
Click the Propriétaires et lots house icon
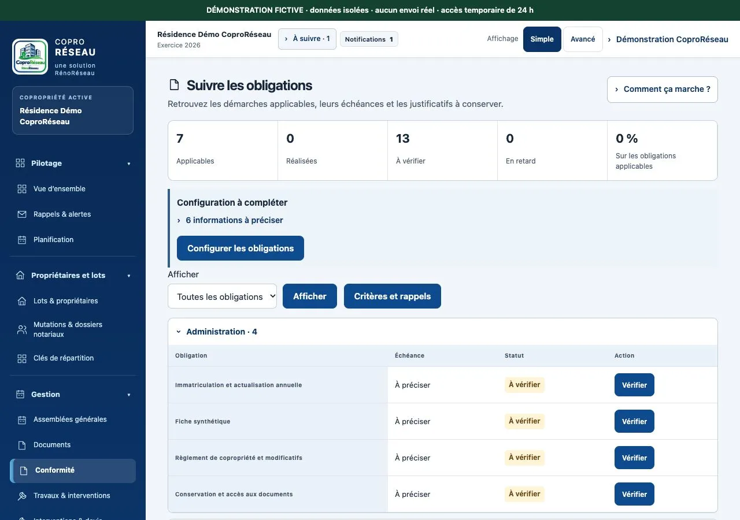point(20,276)
